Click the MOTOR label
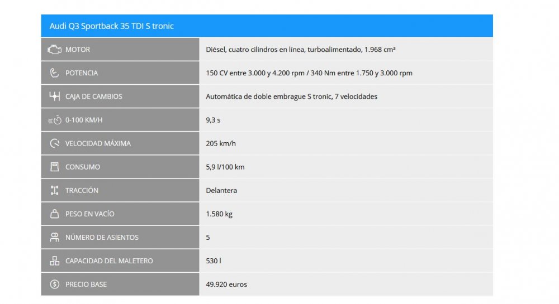The height and width of the screenshot is (304, 559). tap(78, 50)
